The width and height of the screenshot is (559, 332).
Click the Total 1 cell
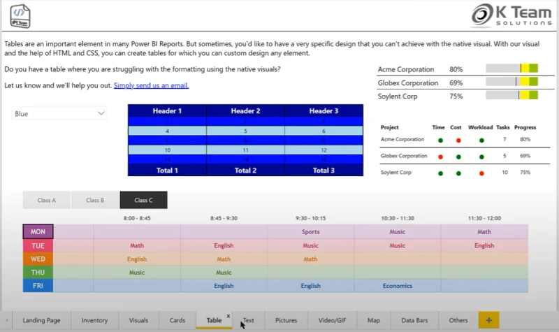point(167,171)
